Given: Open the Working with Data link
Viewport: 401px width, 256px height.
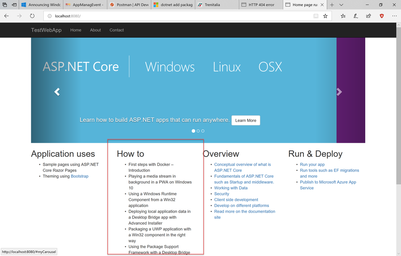Looking at the screenshot, I should coord(231,188).
